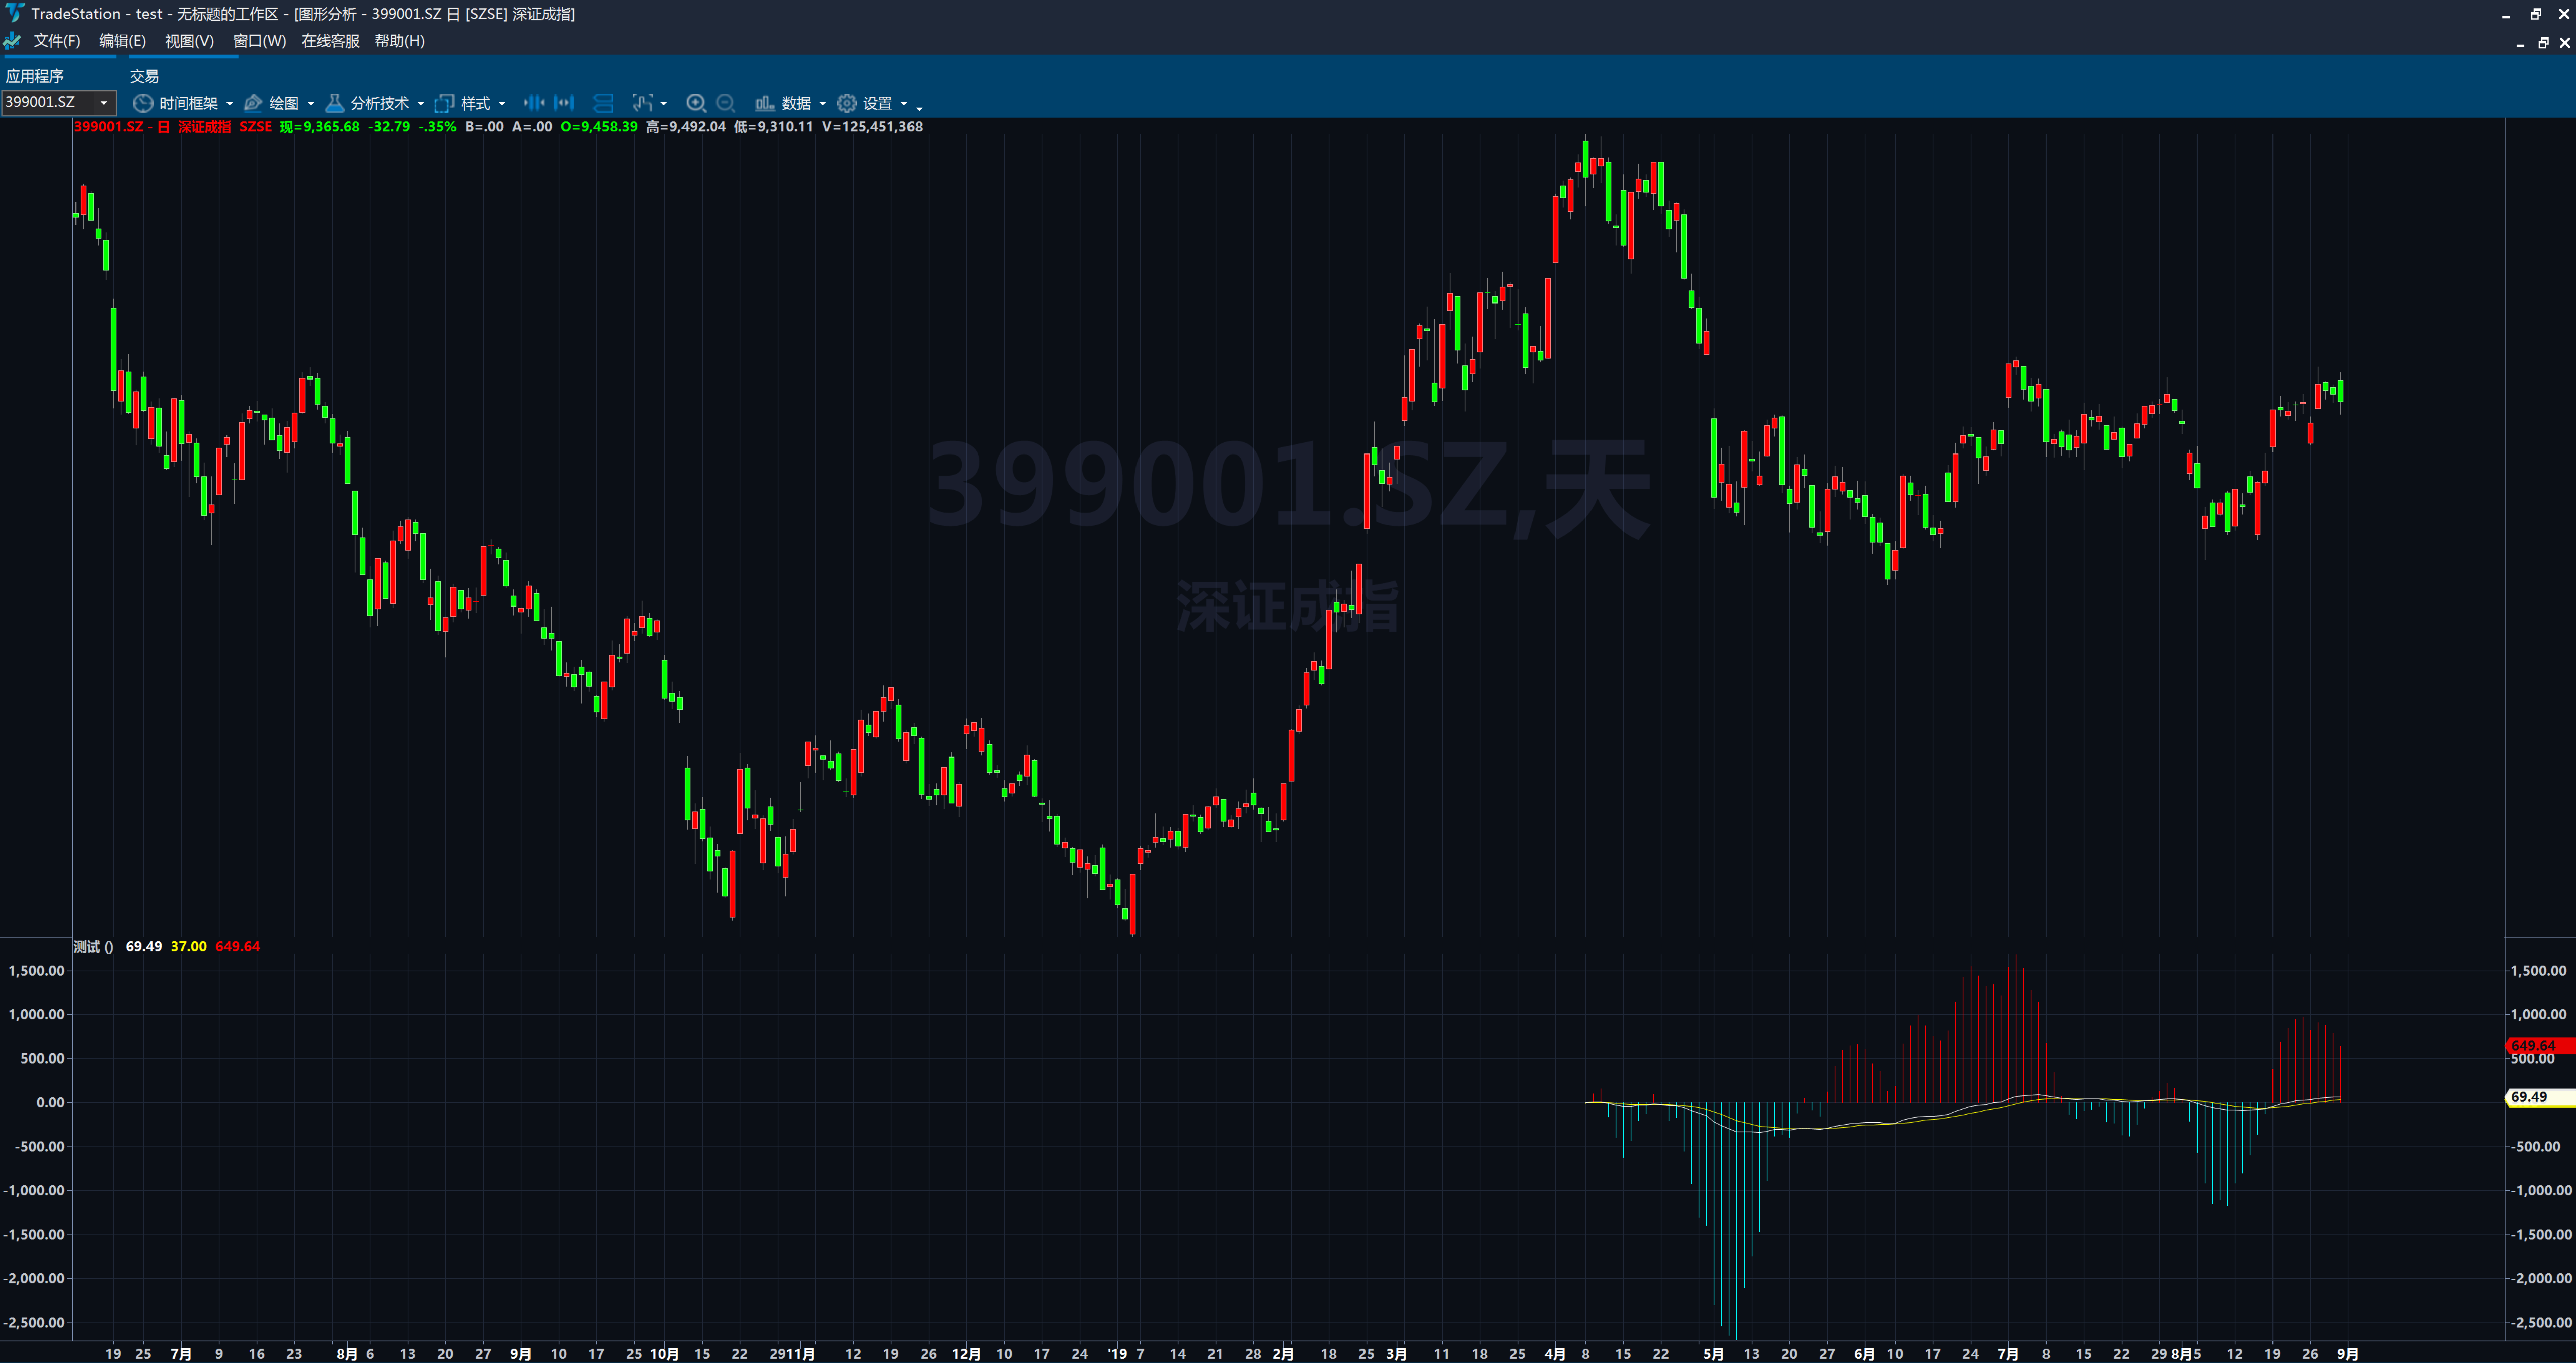The width and height of the screenshot is (2576, 1363).
Task: Click the symbol input field showing 399001.SZ
Action: click(x=48, y=103)
